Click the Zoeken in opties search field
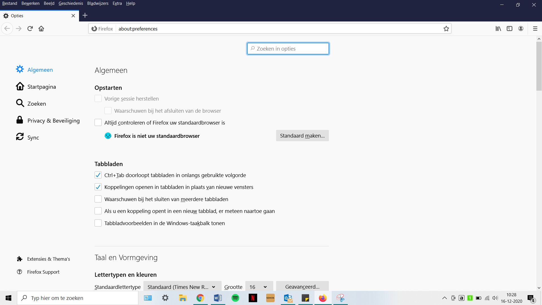Viewport: 542px width, 305px height. click(x=288, y=49)
